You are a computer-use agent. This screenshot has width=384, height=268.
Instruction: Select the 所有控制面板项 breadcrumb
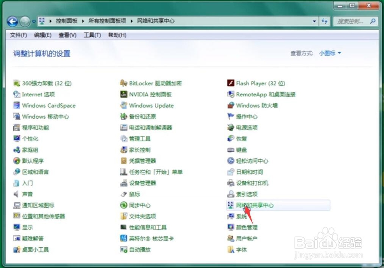(x=107, y=21)
